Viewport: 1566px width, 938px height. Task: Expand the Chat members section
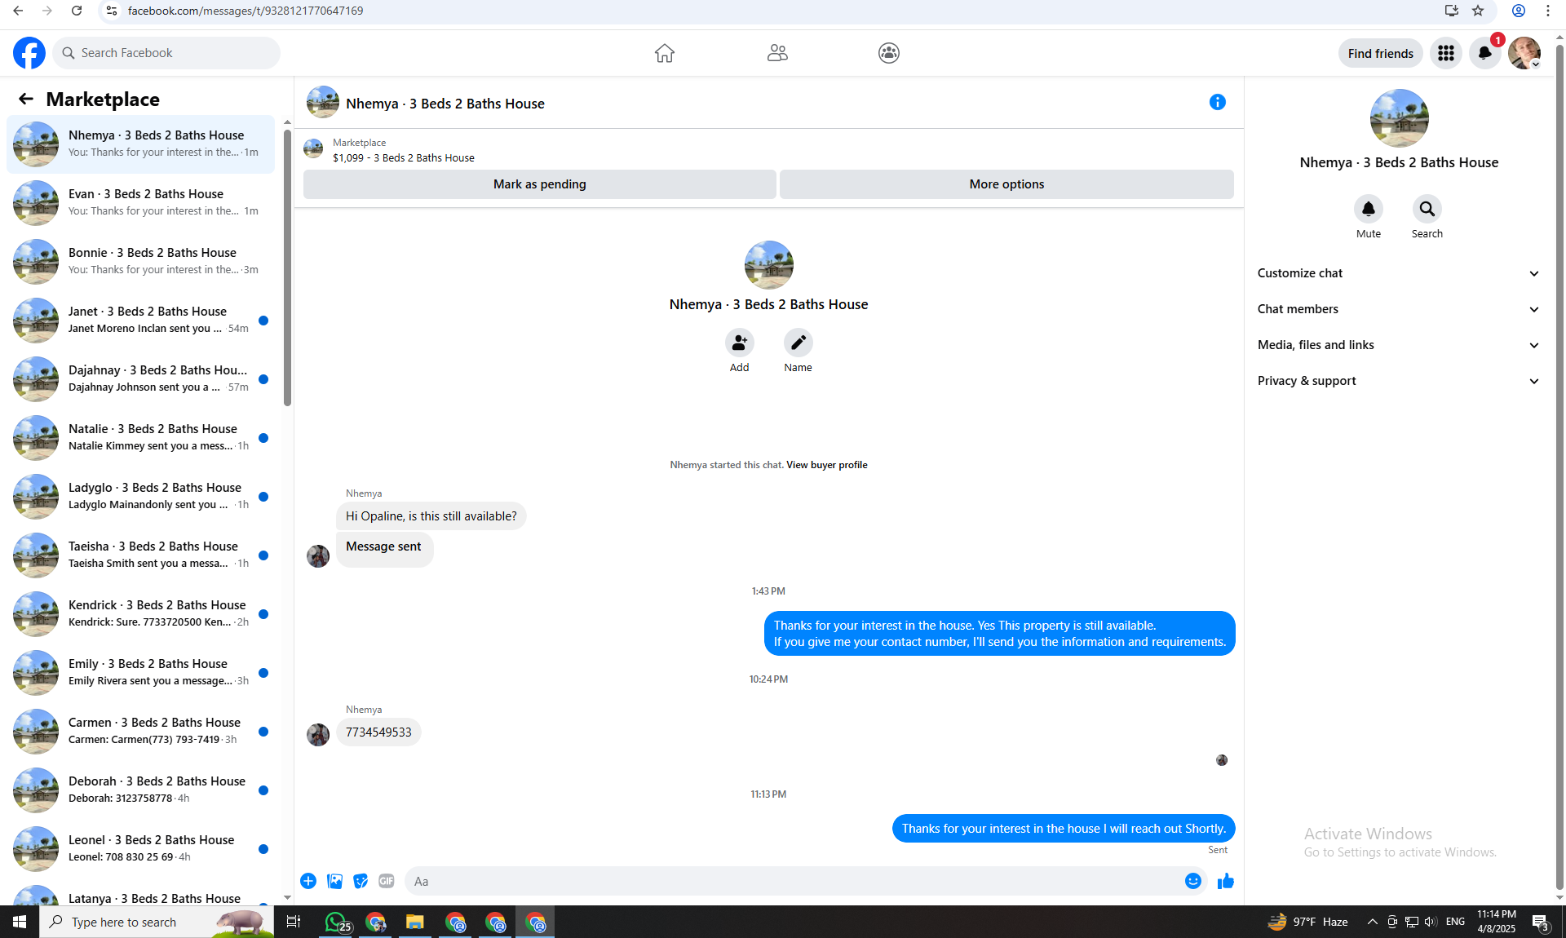tap(1398, 309)
